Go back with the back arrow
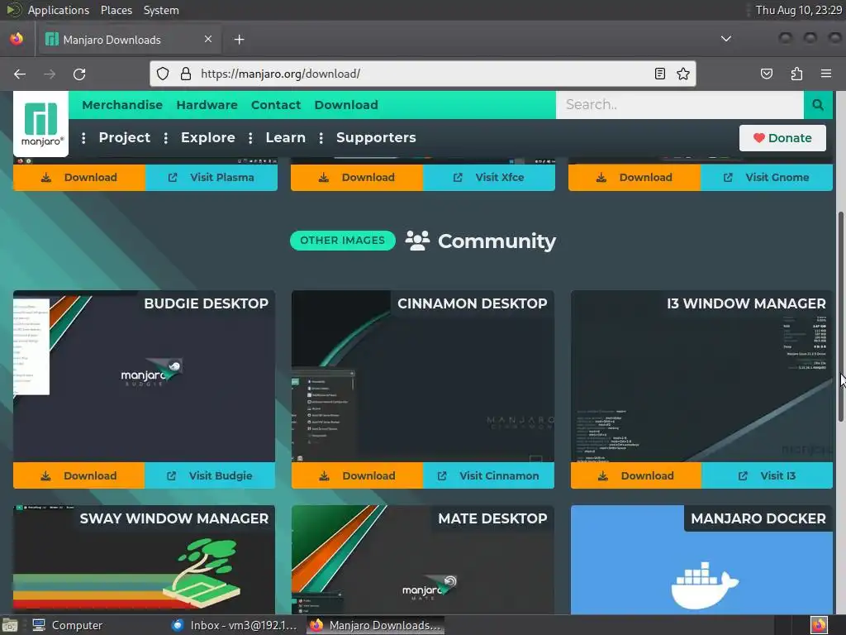Viewport: 846px width, 635px height. point(20,74)
